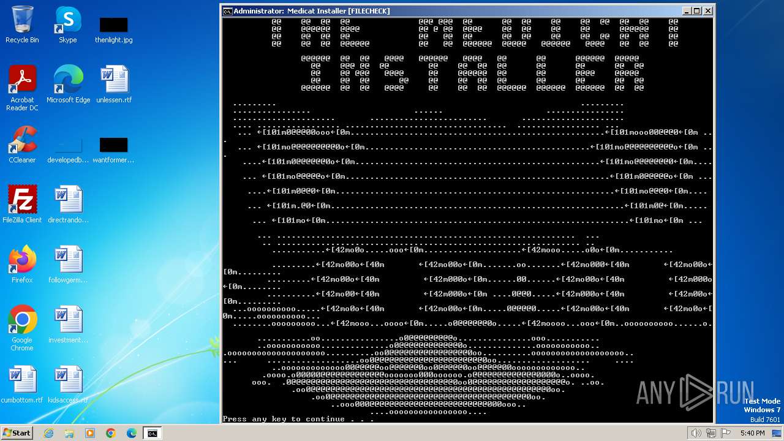Viewport: 784px width, 441px height.
Task: Select the unlessen.rtf document icon
Action: click(x=114, y=85)
